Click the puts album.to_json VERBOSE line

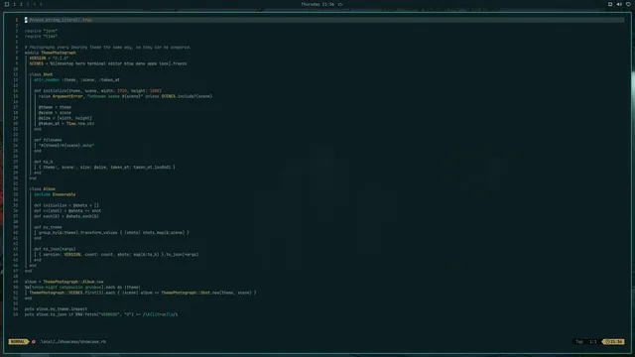tap(101, 314)
